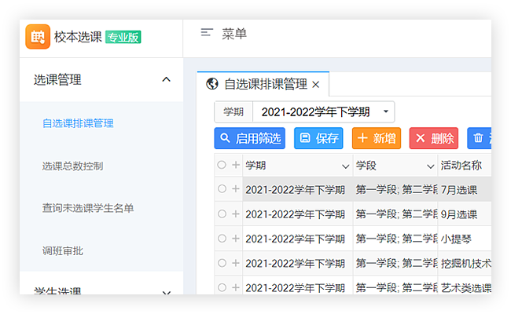511x314 pixels.
Task: Open 选课总数控制 in sidebar
Action: click(72, 166)
